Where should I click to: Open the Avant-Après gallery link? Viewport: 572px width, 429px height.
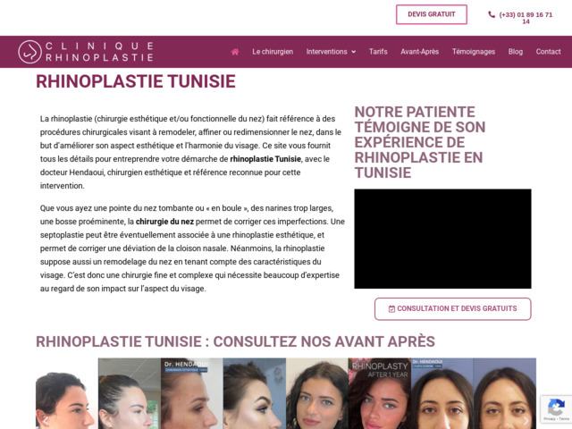[x=419, y=52]
